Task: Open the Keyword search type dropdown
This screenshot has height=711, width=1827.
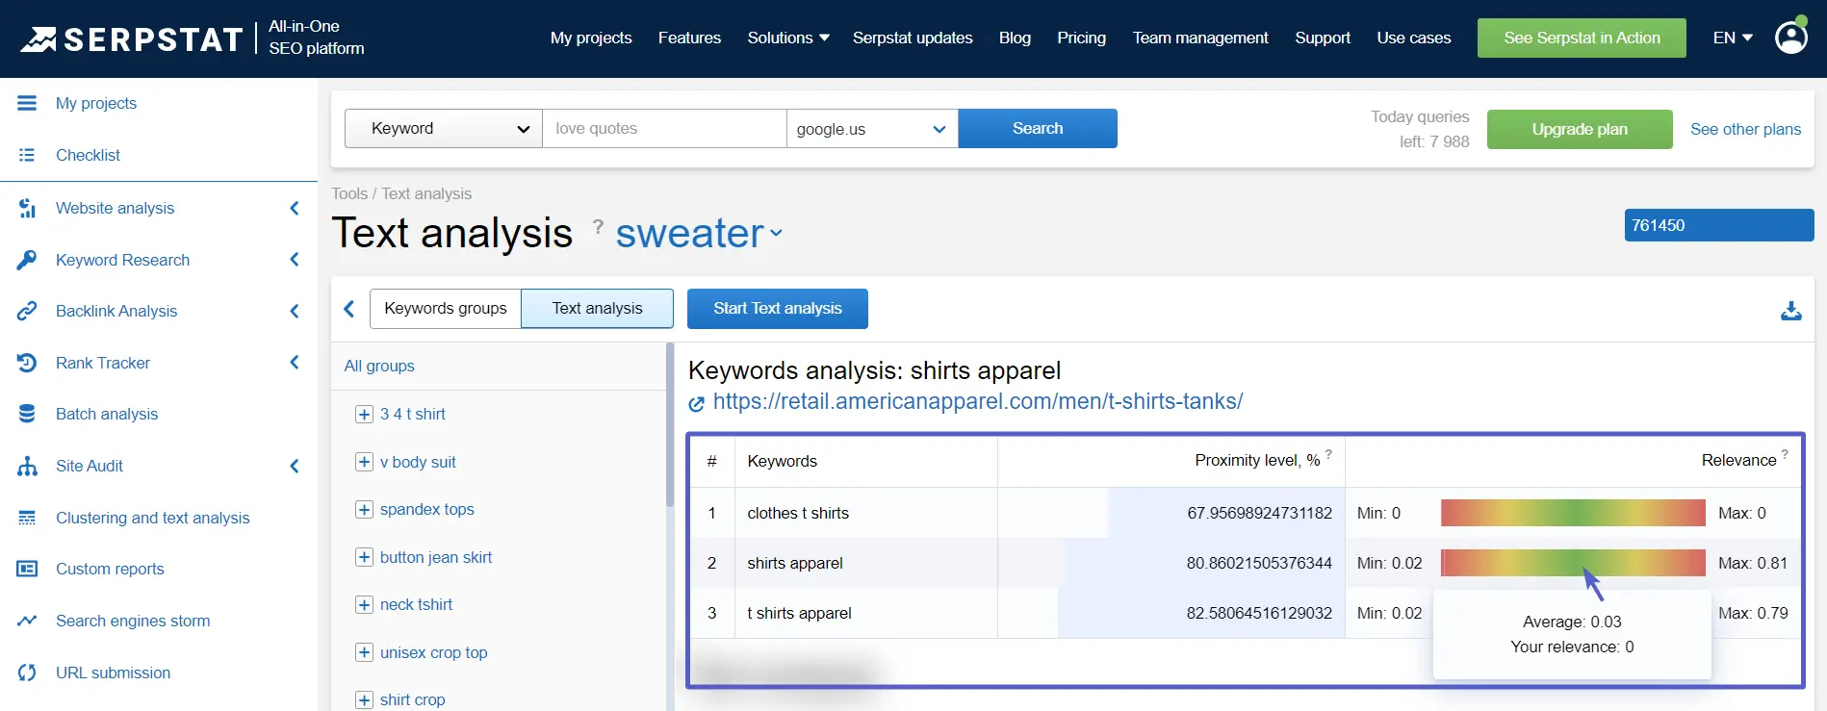Action: click(x=444, y=128)
